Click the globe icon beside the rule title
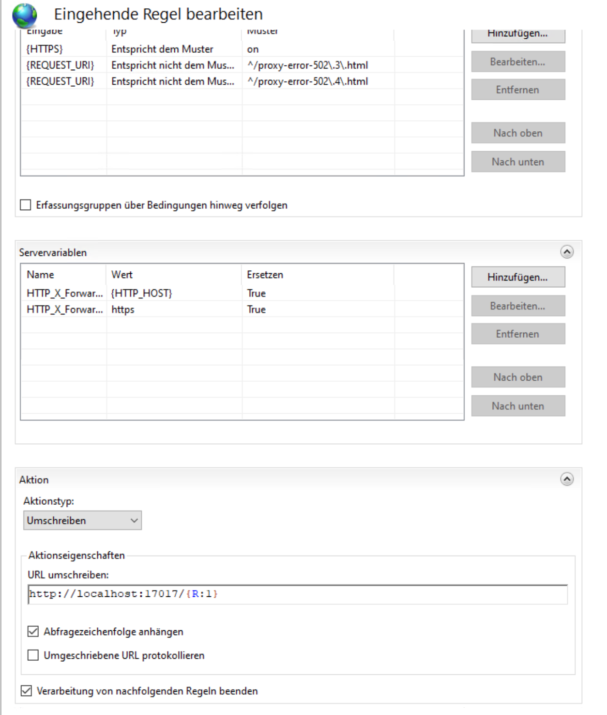Viewport: 607px width, 715px height. (x=25, y=16)
